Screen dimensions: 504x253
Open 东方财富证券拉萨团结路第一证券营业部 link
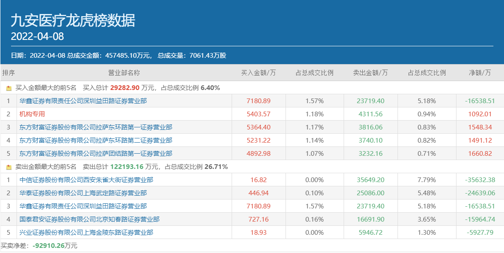(x=96, y=154)
